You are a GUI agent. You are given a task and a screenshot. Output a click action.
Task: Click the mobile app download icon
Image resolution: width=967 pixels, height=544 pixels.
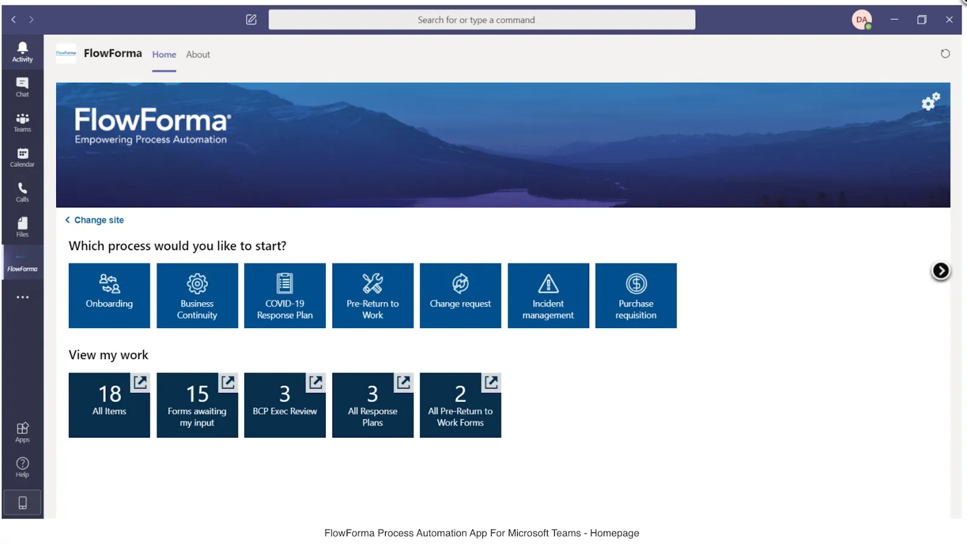(22, 502)
